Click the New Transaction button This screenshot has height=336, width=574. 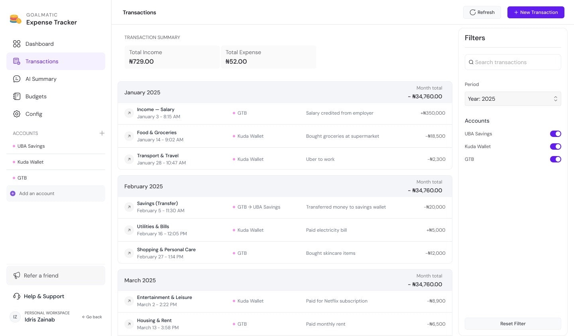[536, 12]
